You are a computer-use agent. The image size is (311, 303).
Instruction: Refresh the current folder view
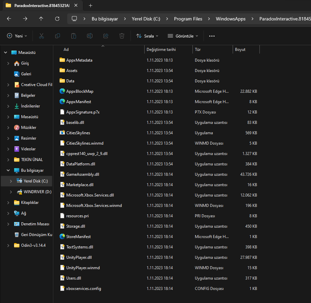57,19
